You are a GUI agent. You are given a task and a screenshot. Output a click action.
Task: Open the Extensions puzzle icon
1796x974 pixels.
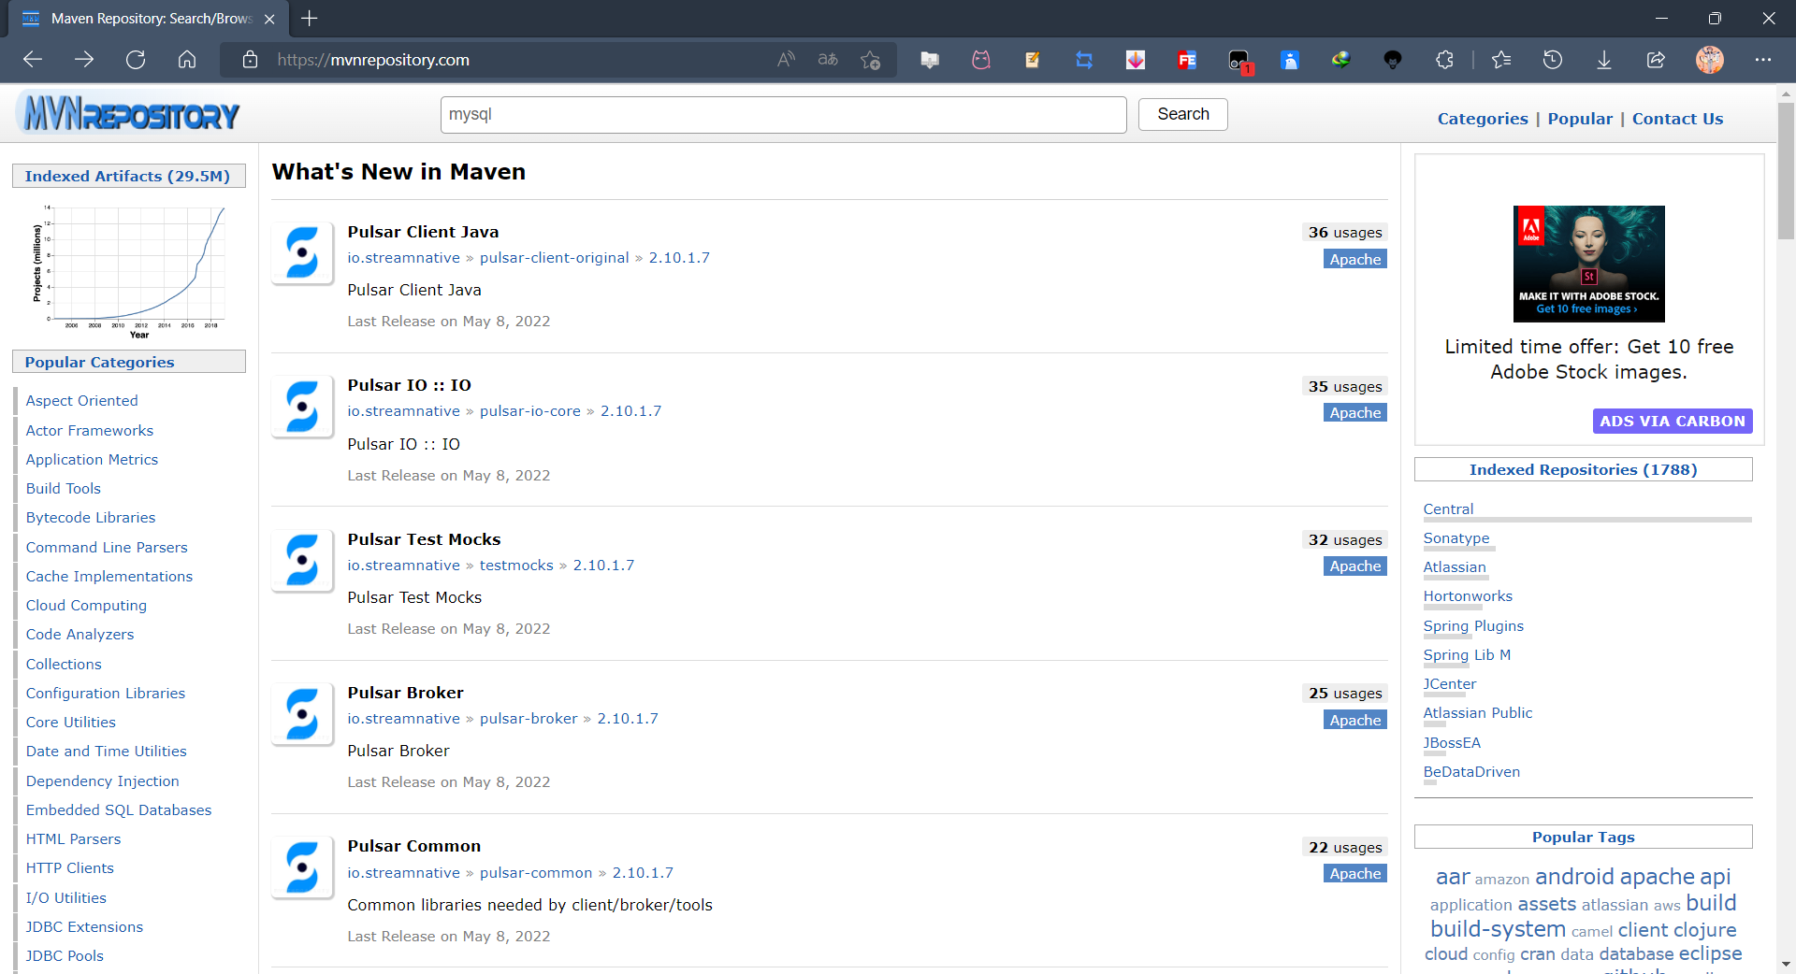1444,60
